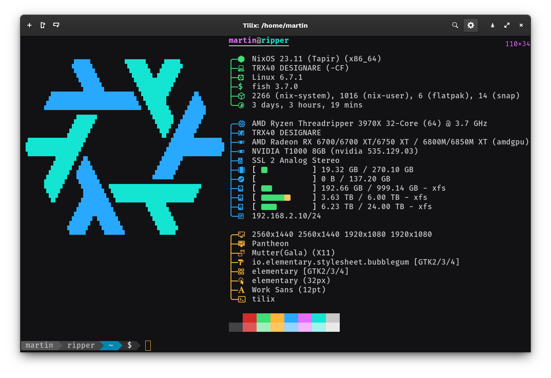Screen dimensions: 551x378
Task: Click the disk icon beside 192.66 GB / 999.14 GB
Action: (x=241, y=188)
